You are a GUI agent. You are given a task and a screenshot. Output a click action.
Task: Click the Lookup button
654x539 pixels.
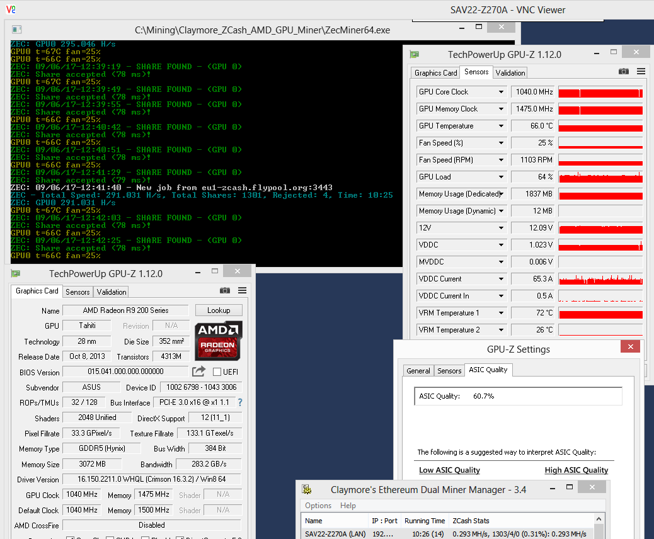tap(219, 310)
